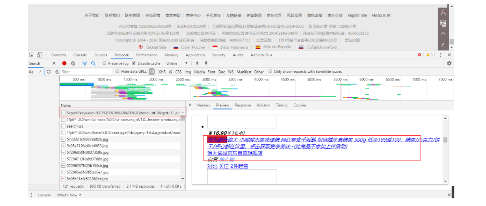Image resolution: width=486 pixels, height=206 pixels.
Task: Click the 2件起售 link in preview
Action: pos(240,166)
